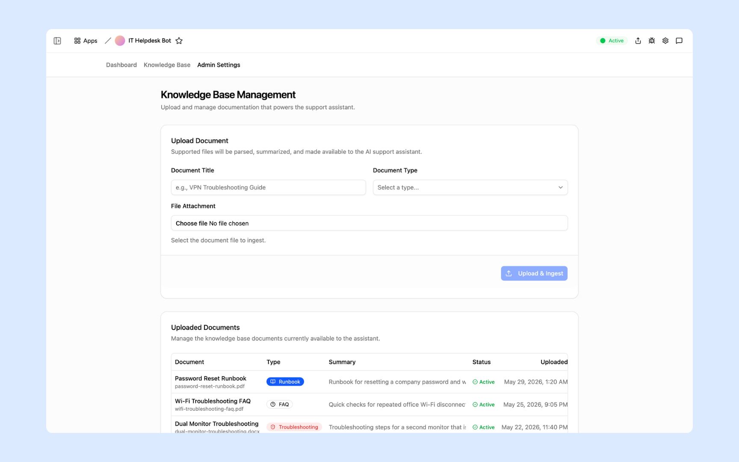Click the Runbook type badge

[x=285, y=382]
